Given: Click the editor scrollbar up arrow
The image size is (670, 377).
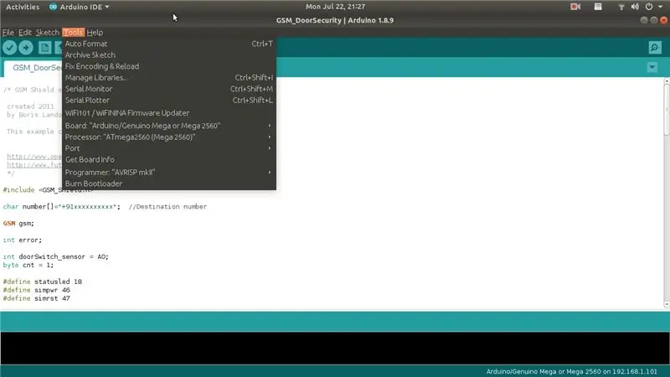Looking at the screenshot, I should click(667, 80).
